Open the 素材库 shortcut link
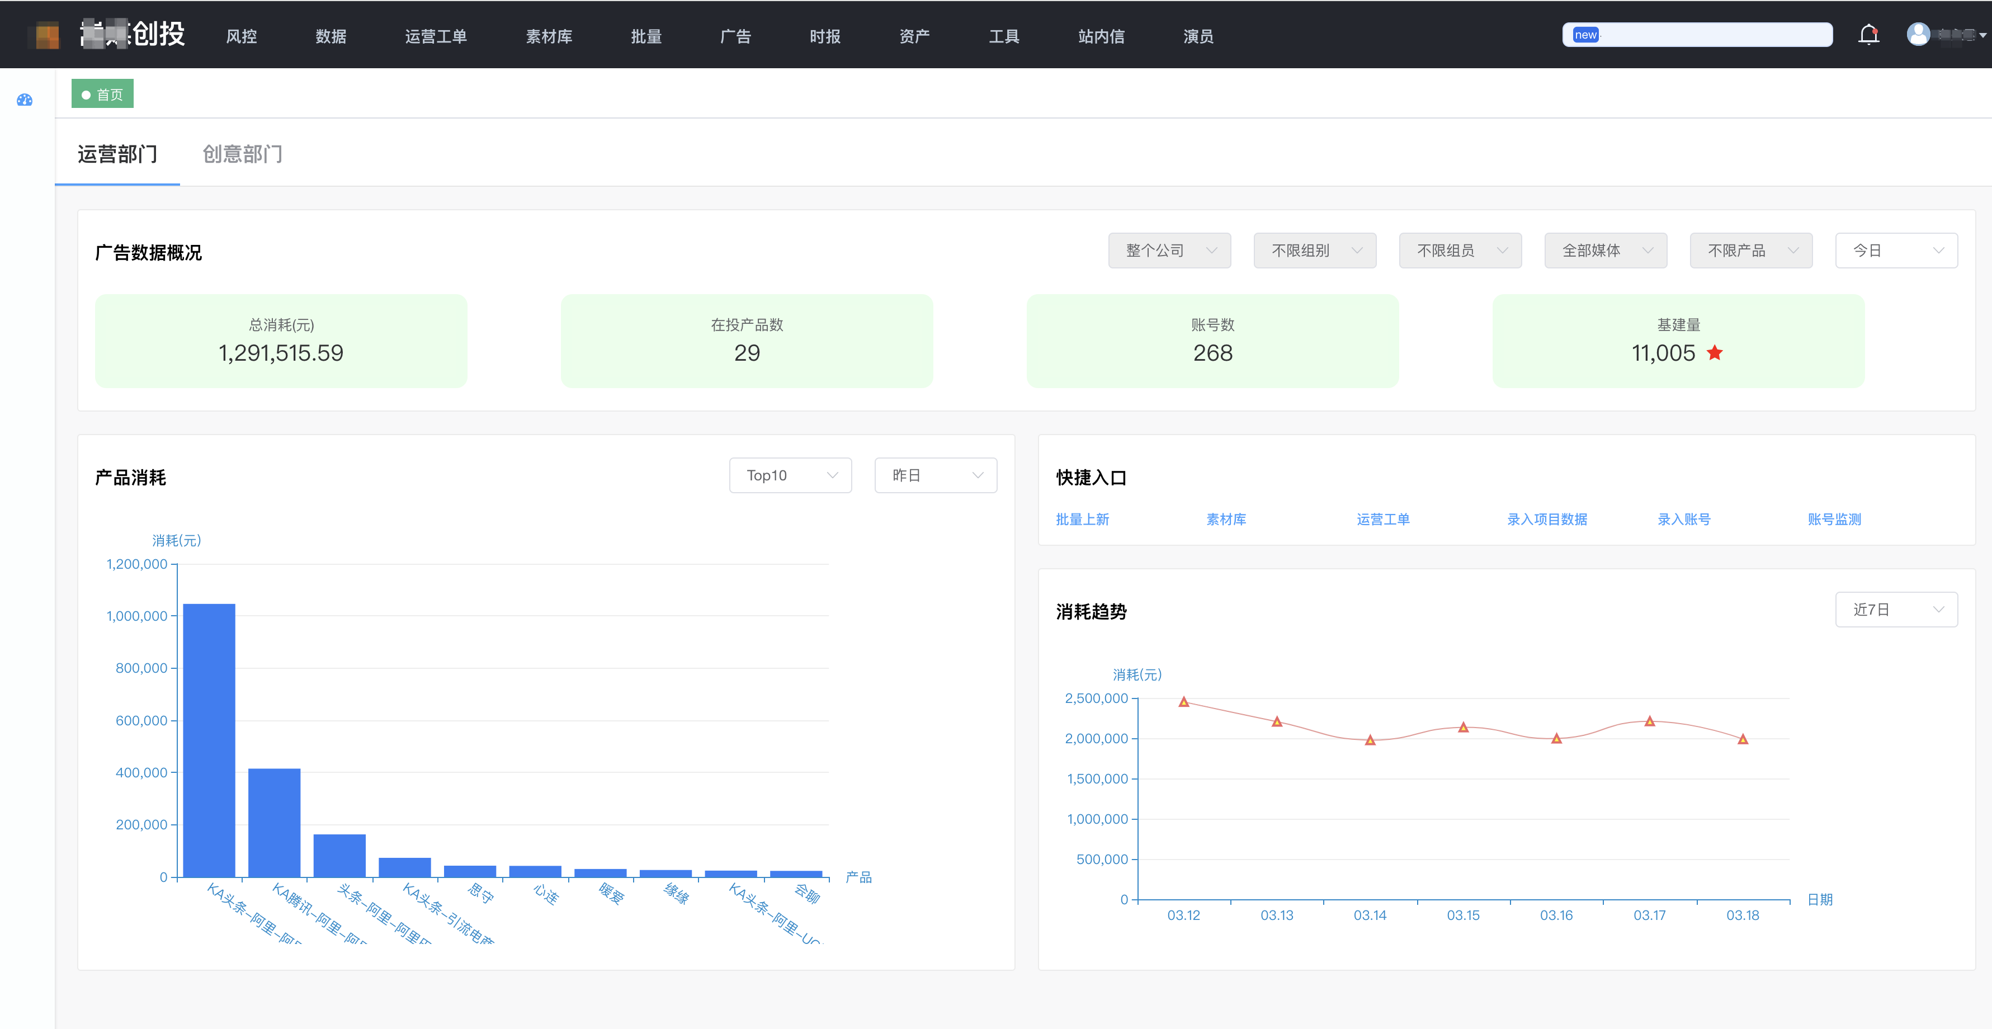 [1226, 520]
